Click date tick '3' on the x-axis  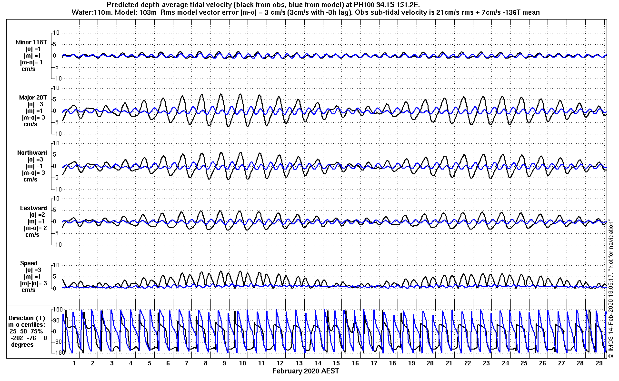pos(111,363)
